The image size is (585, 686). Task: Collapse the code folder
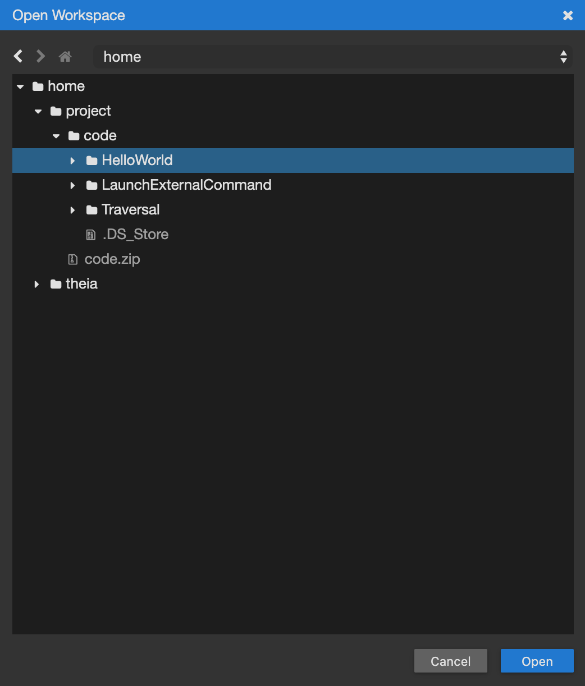click(x=56, y=136)
